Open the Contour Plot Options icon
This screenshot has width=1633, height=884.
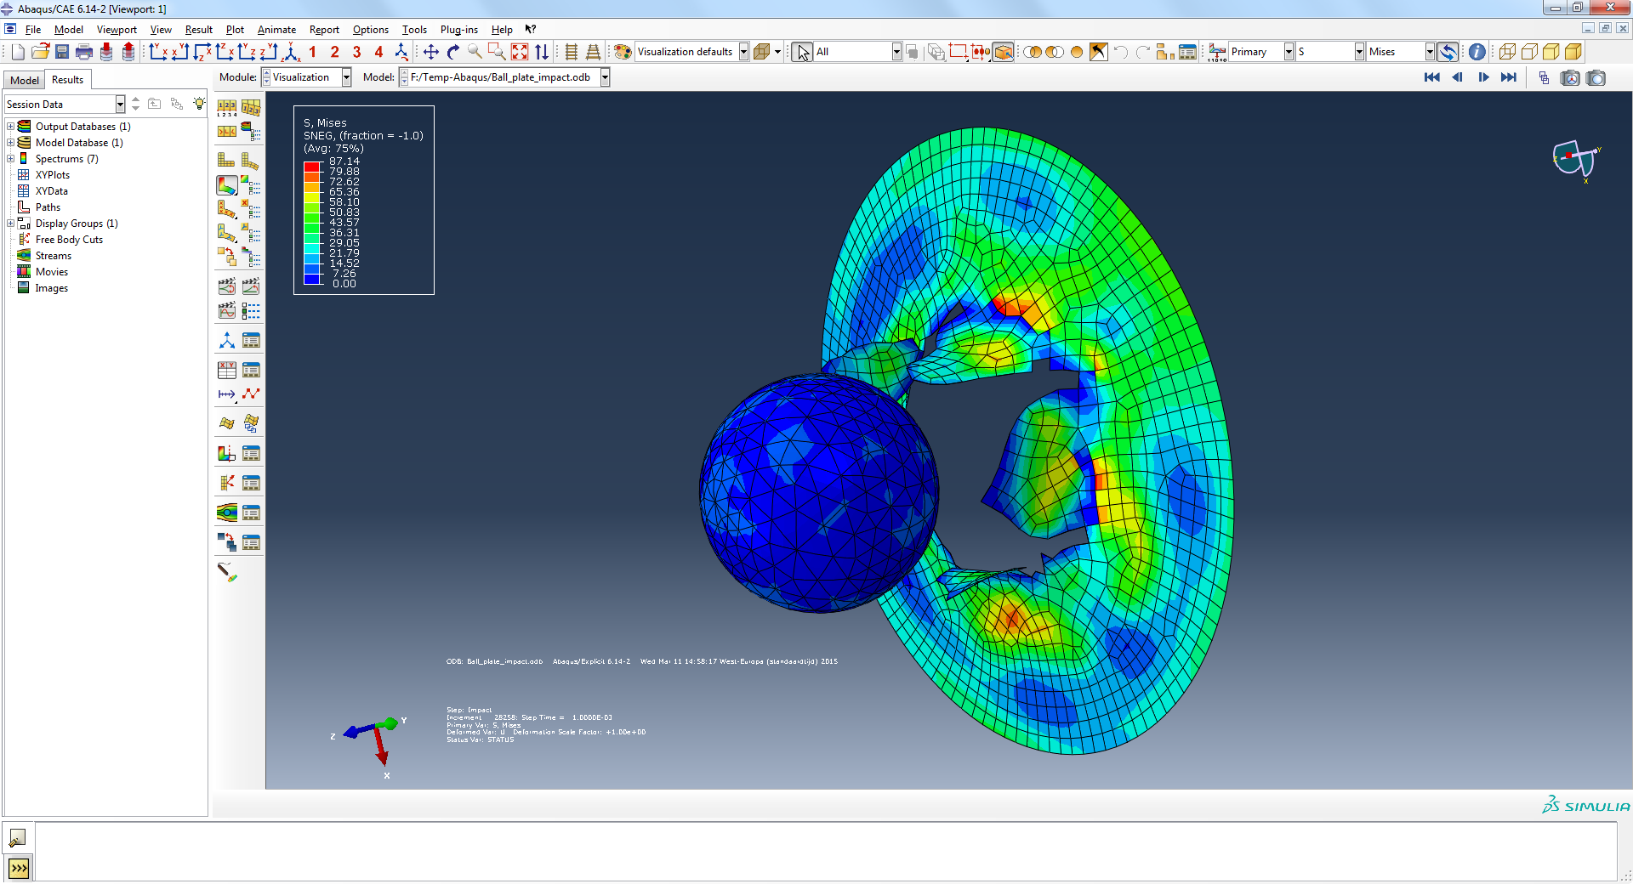[251, 184]
